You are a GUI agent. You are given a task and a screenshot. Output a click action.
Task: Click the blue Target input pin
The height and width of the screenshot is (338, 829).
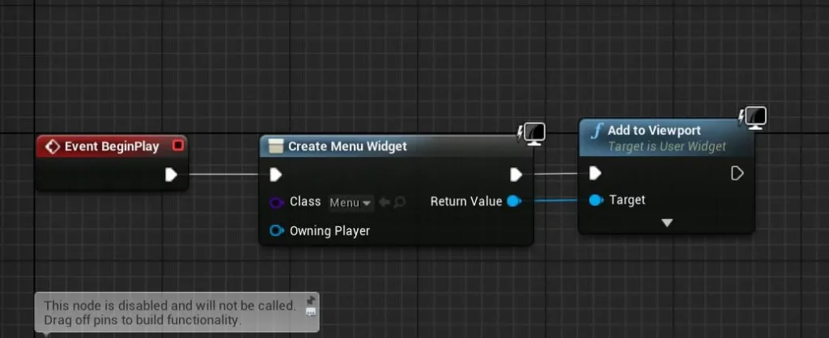[596, 201]
